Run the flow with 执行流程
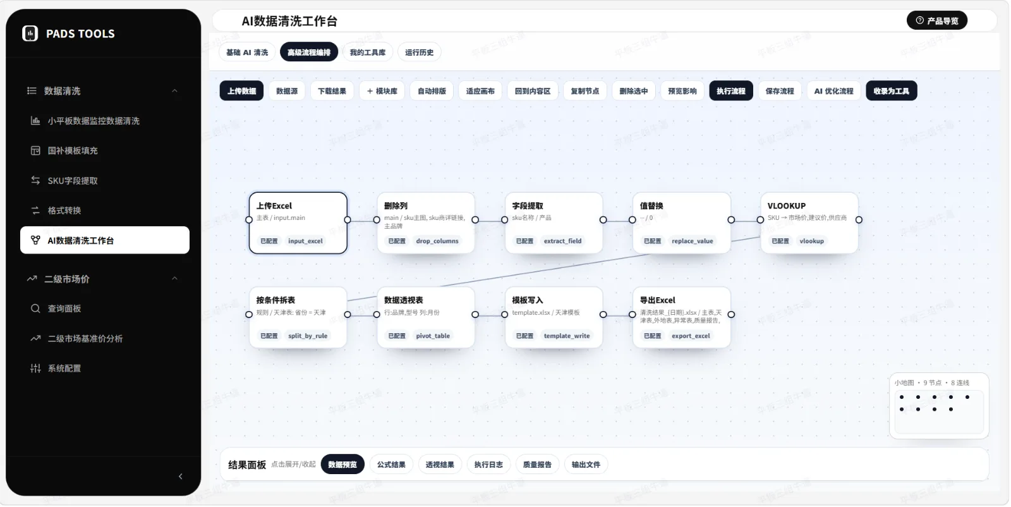 (731, 91)
